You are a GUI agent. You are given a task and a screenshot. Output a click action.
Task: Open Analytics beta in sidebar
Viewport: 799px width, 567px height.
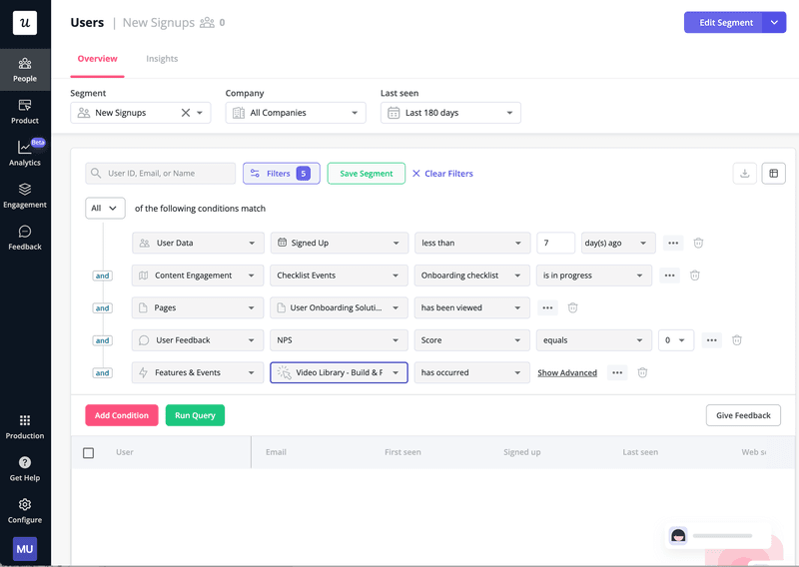point(25,153)
